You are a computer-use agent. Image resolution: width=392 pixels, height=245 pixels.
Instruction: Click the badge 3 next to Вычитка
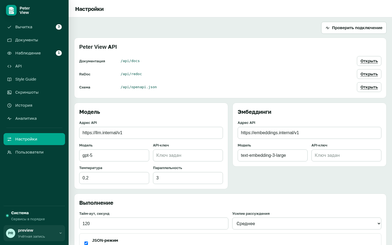click(59, 27)
